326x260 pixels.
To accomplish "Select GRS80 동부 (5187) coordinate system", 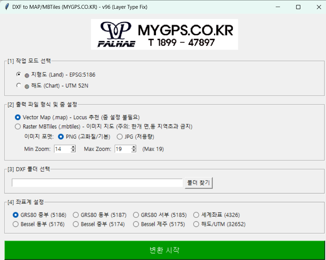I will click(76, 215).
